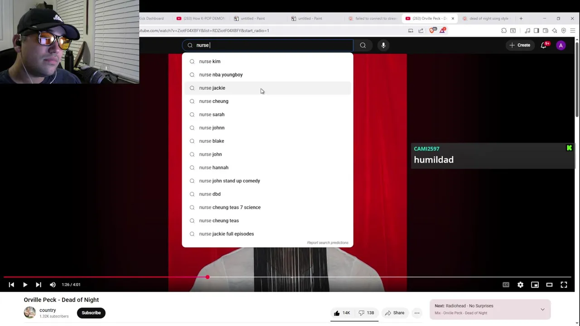Screen dimensions: 580x326
Task: Select 'nurse dbd' from suggestions
Action: point(267,194)
